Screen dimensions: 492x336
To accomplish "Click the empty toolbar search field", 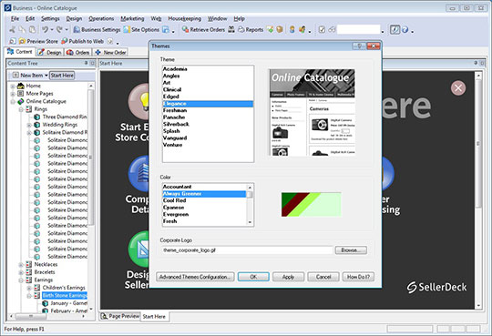I will 359,30.
